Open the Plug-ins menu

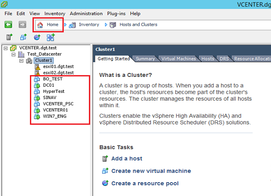[116, 13]
